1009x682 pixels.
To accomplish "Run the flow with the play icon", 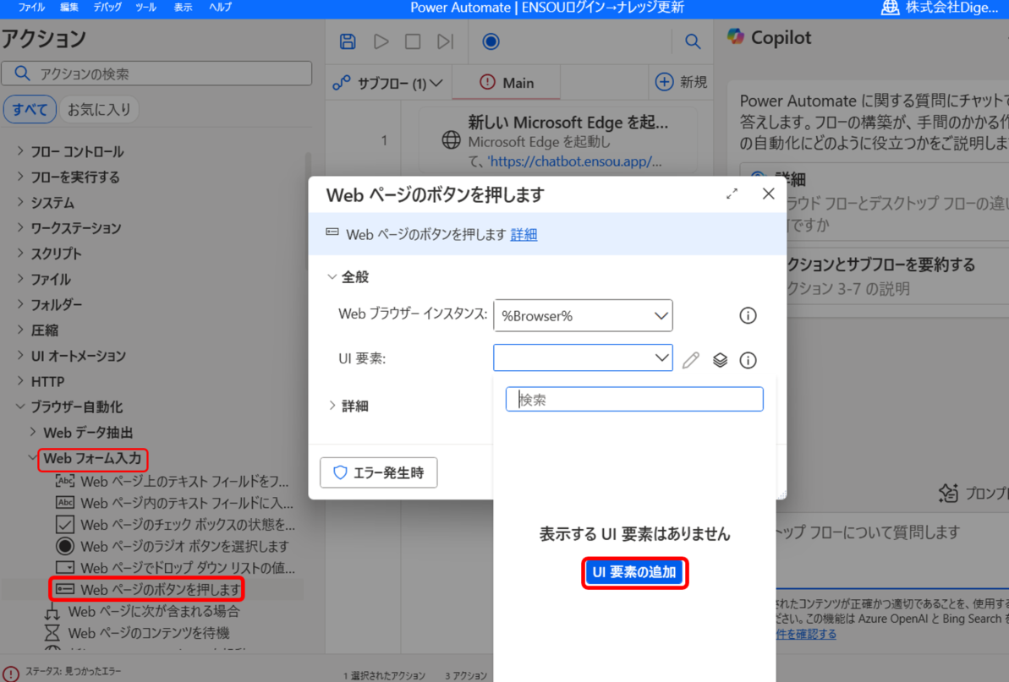I will pos(381,41).
